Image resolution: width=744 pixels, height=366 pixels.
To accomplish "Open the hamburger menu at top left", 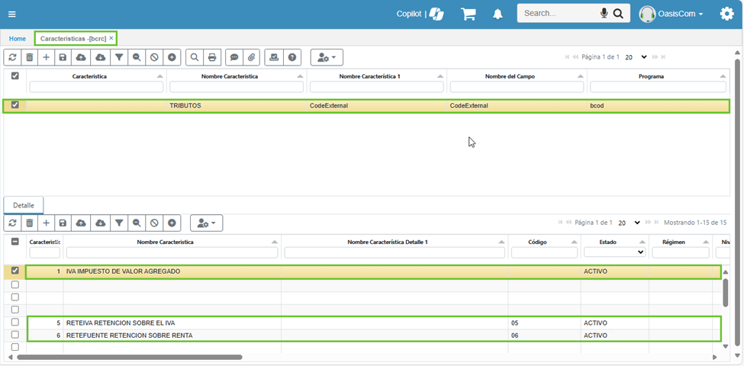I will (11, 14).
